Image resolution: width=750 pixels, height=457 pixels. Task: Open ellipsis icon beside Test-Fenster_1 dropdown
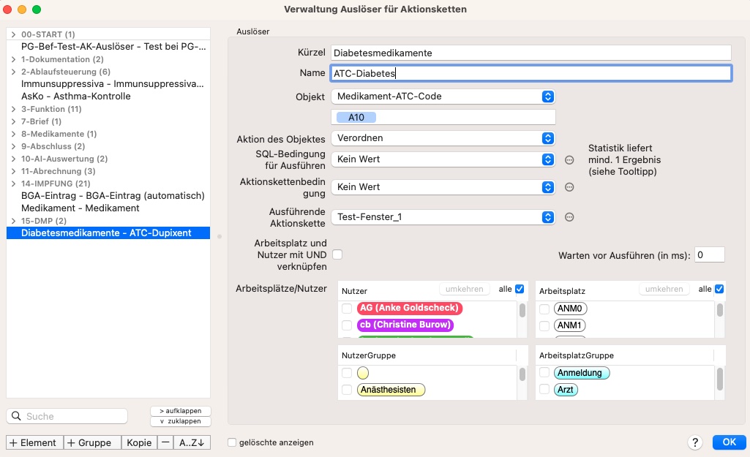pos(569,217)
